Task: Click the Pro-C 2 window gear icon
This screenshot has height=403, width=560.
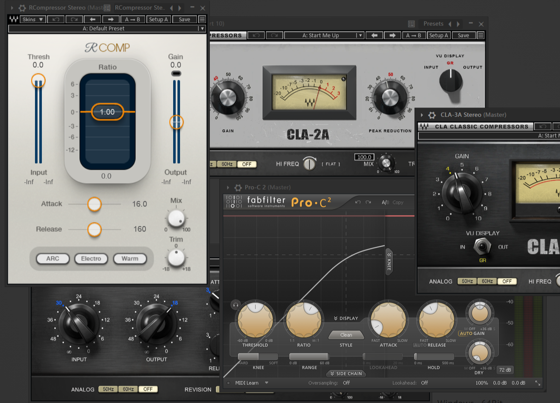Action: point(238,188)
